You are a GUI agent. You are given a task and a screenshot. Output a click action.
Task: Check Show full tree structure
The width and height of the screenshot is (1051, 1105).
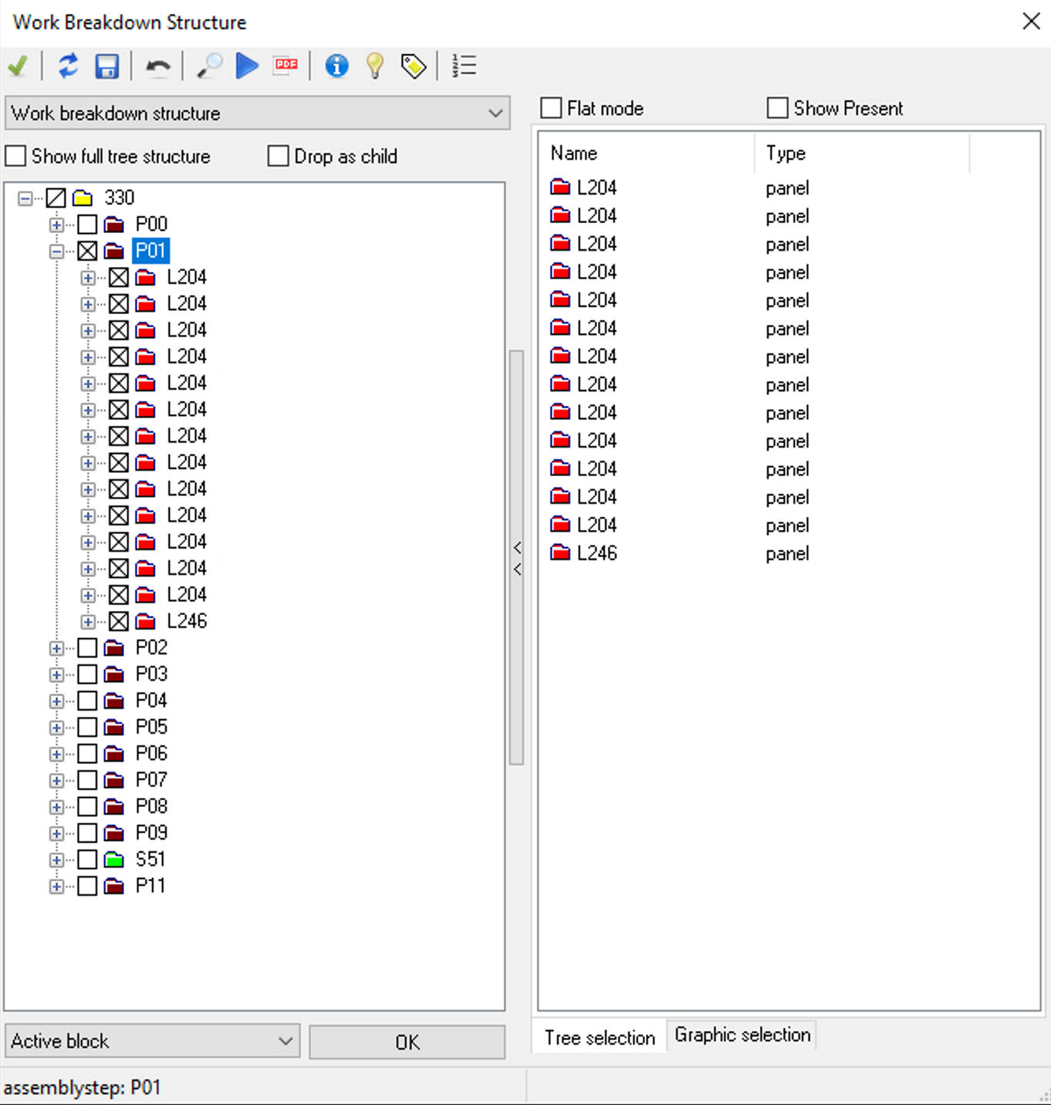[16, 157]
